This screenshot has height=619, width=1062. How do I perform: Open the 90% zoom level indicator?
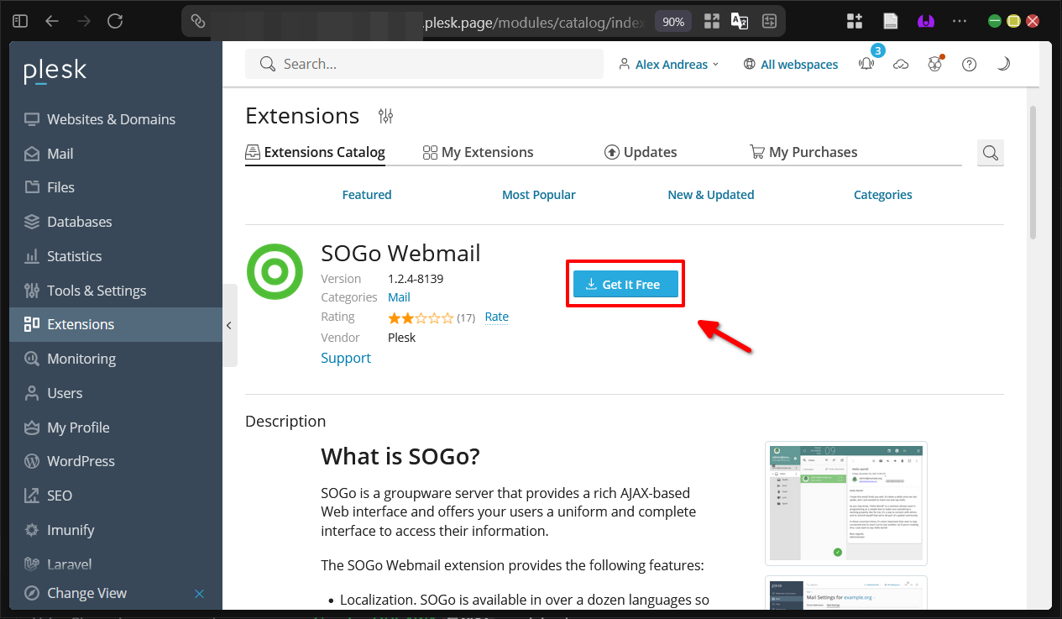pyautogui.click(x=673, y=22)
